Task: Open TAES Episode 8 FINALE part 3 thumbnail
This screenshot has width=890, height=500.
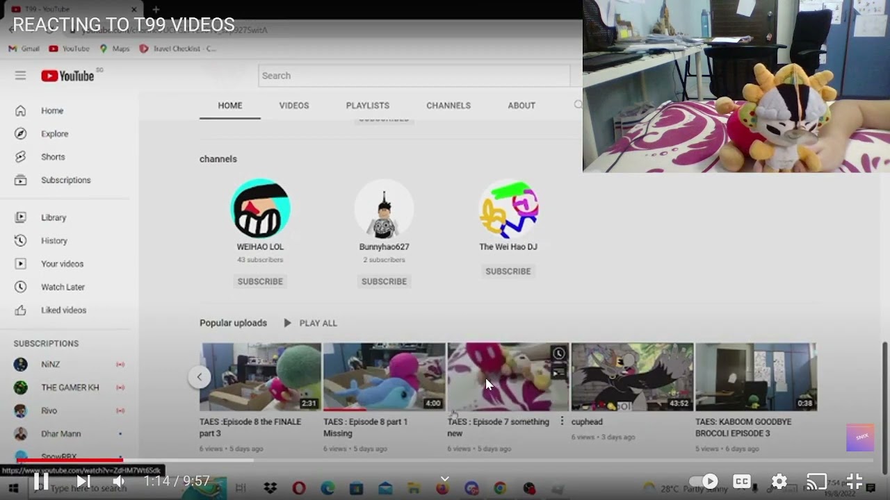Action: 261,377
